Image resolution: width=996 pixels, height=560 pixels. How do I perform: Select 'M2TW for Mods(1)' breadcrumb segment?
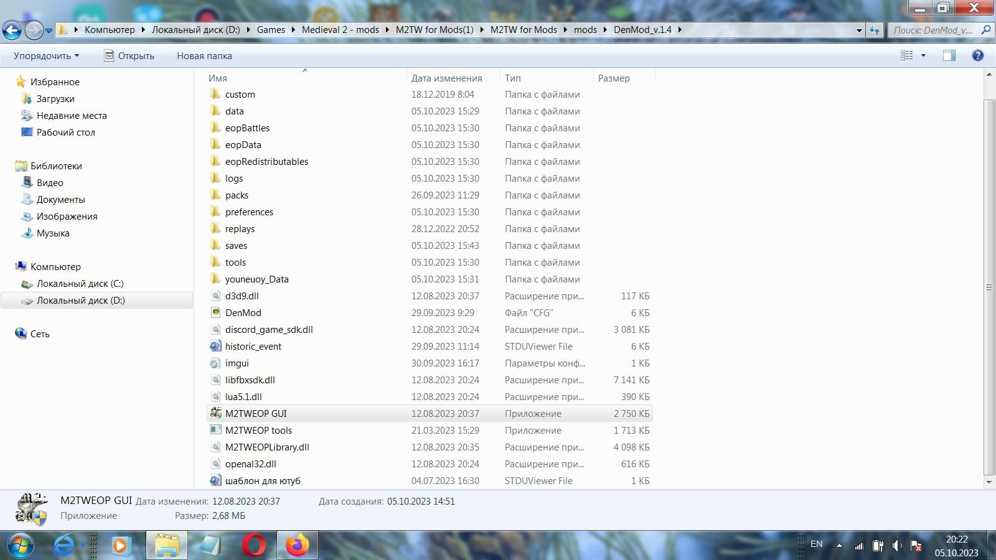click(x=435, y=30)
